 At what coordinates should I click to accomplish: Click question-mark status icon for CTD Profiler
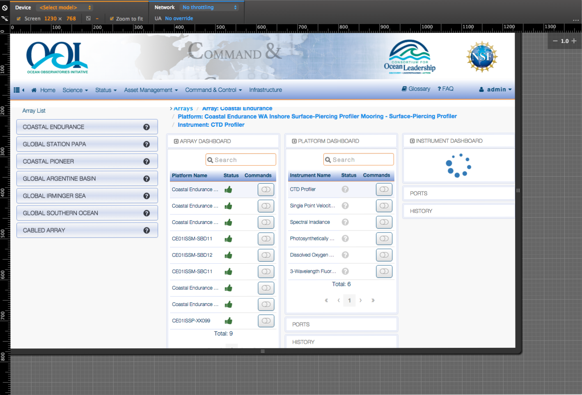[x=345, y=190]
